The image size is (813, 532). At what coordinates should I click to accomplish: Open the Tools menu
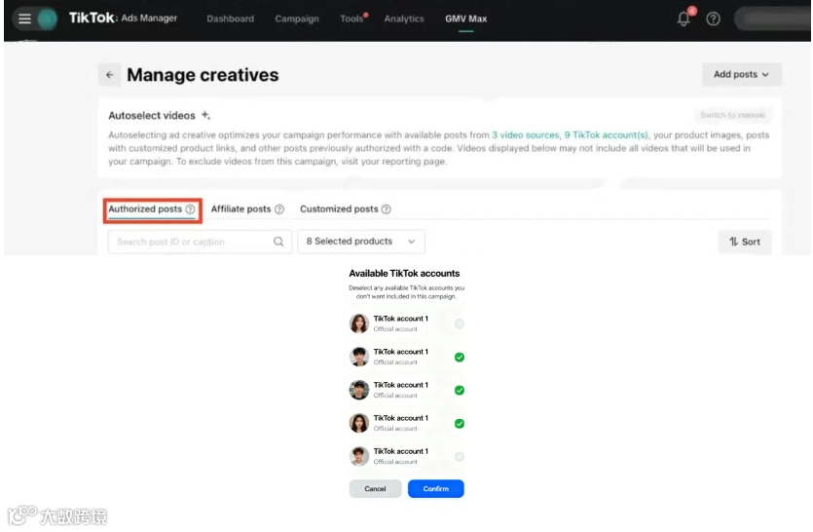(352, 19)
